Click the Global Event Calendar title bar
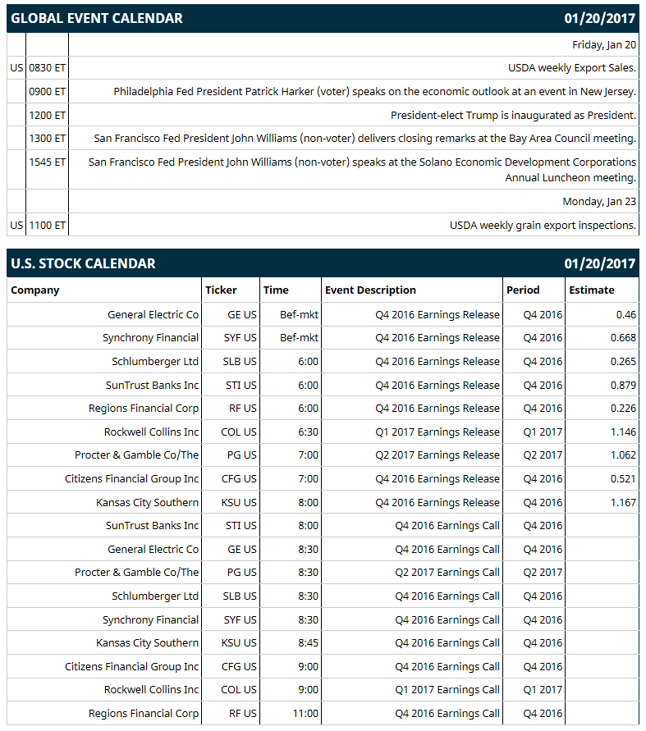Image resolution: width=646 pixels, height=731 pixels. pyautogui.click(x=323, y=18)
